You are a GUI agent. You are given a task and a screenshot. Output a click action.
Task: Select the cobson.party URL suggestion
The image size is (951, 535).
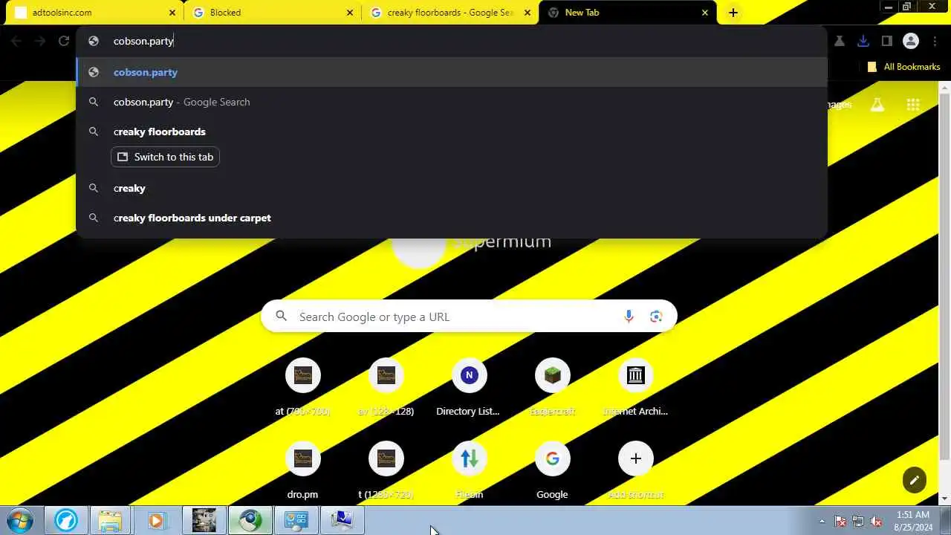(452, 72)
